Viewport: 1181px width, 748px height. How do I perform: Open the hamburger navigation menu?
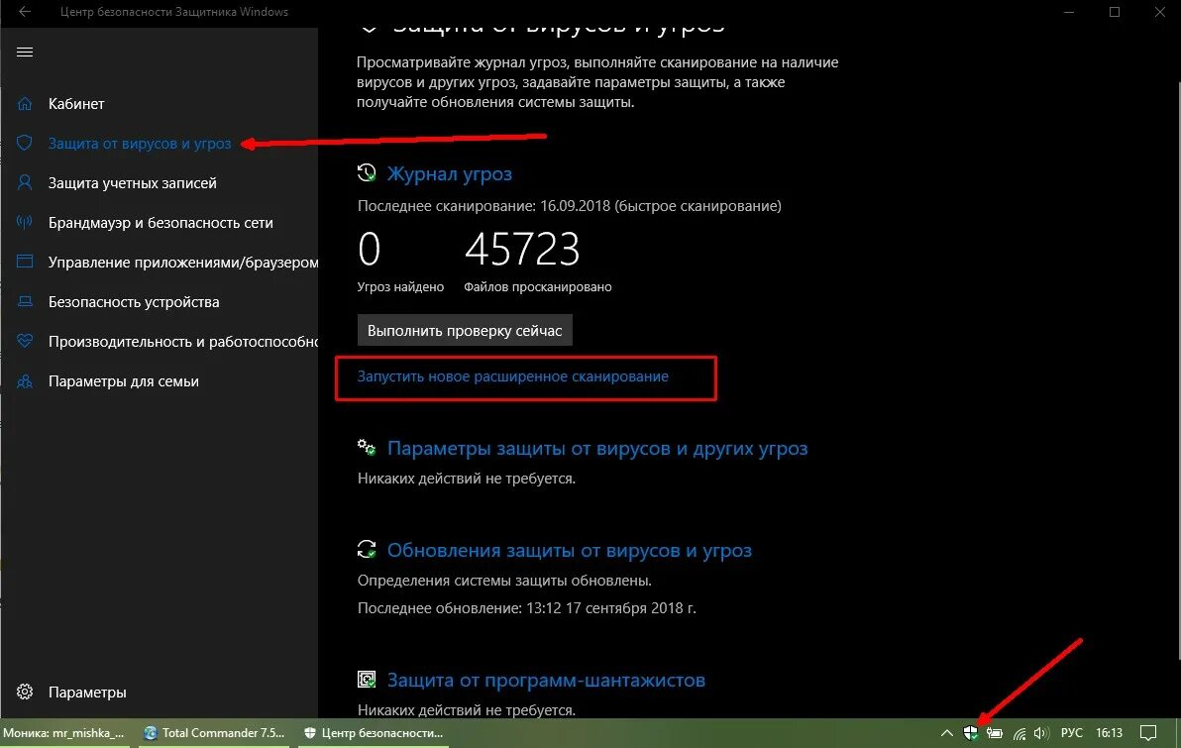point(25,52)
